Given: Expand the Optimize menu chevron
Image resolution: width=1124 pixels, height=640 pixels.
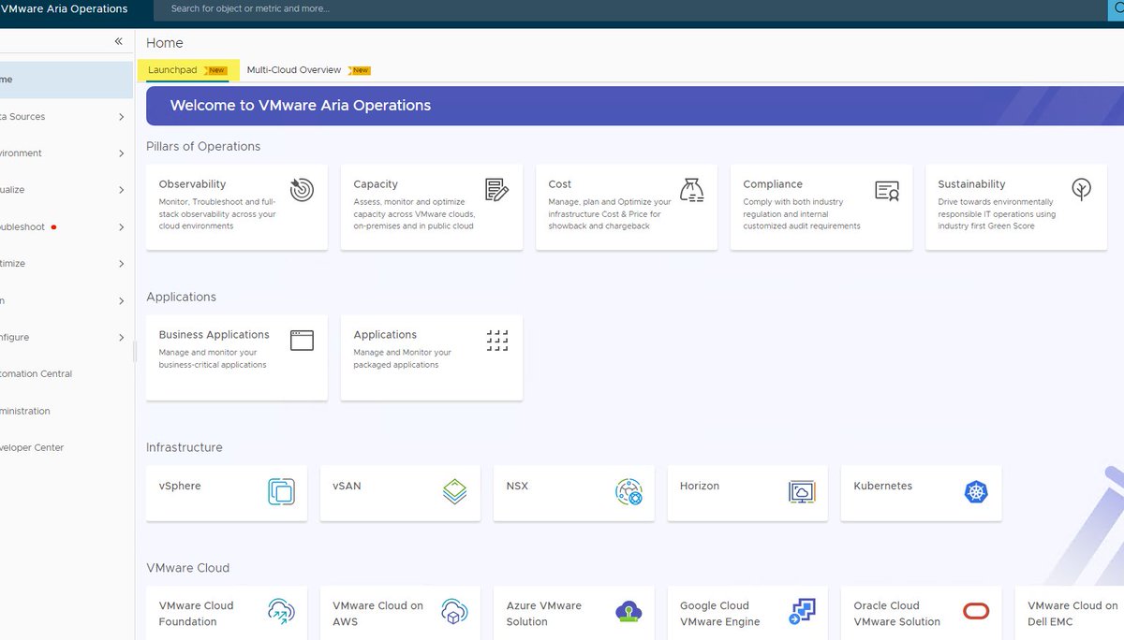Looking at the screenshot, I should point(122,264).
